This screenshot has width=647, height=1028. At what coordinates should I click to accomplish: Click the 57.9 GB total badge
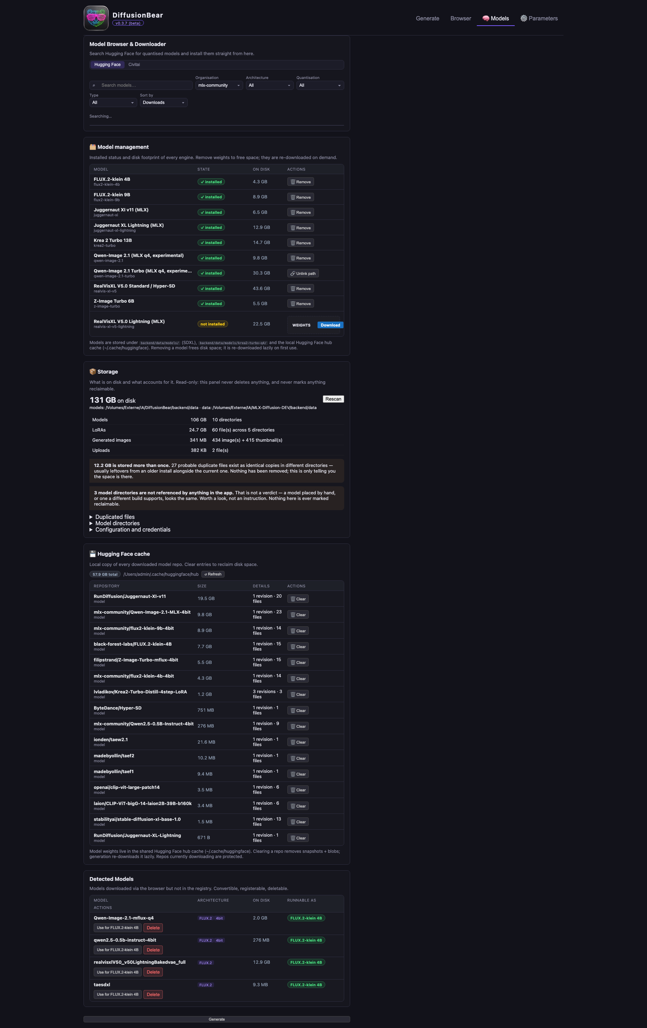pyautogui.click(x=105, y=574)
